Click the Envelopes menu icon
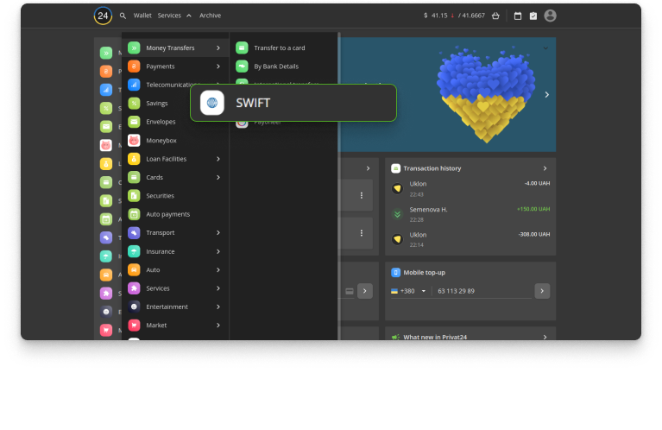 [134, 122]
